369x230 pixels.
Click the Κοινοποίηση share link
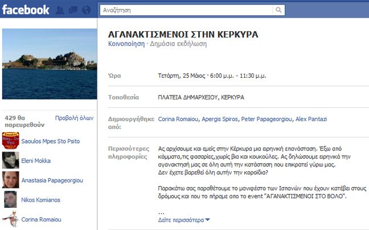click(x=126, y=44)
